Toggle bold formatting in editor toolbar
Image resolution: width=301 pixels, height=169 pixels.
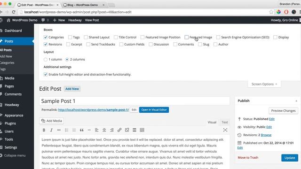click(44, 130)
